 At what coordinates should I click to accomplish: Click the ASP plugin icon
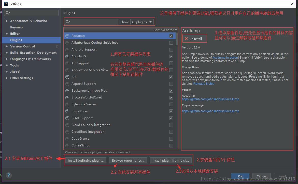click(67, 77)
